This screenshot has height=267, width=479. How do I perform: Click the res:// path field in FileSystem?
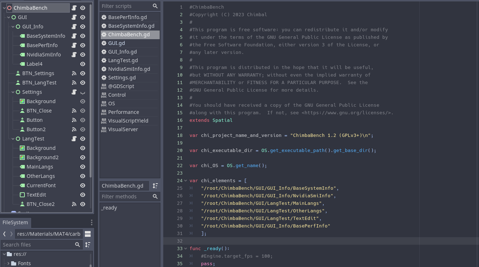[x=49, y=234]
